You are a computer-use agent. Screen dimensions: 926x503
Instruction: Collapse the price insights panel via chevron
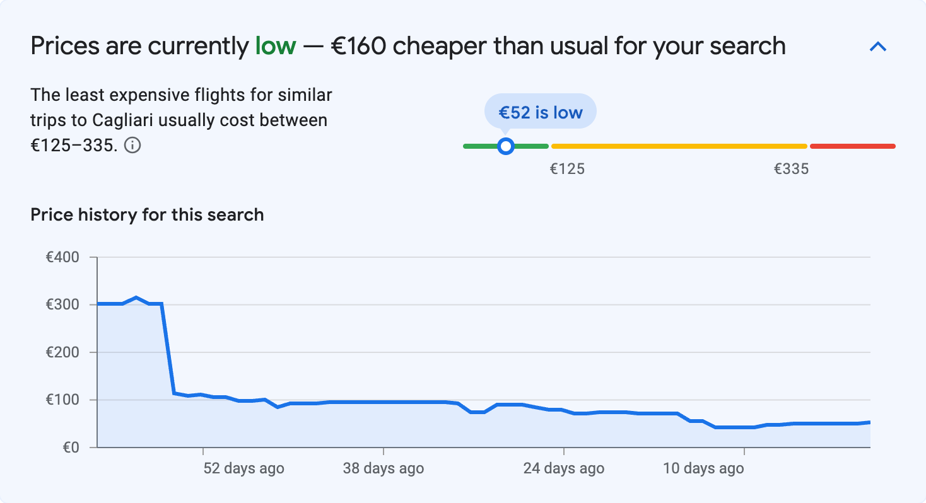[x=878, y=46]
